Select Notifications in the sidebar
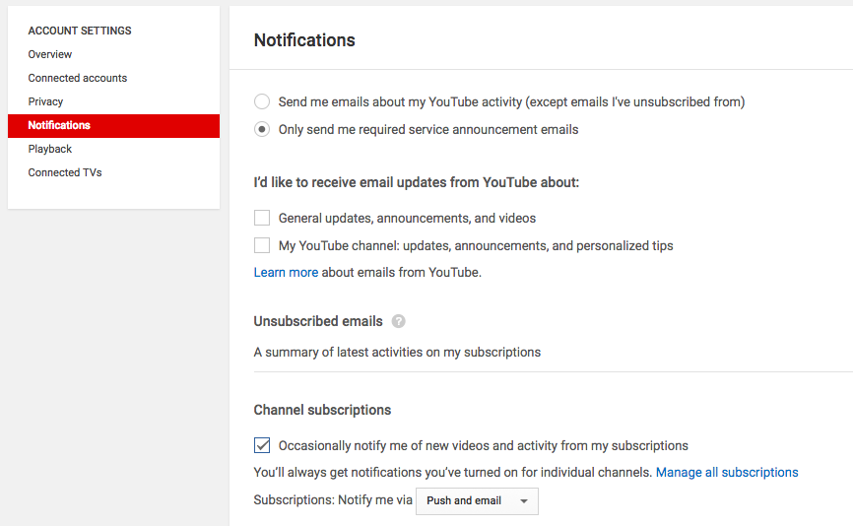Screen dimensions: 853x526 point(59,125)
